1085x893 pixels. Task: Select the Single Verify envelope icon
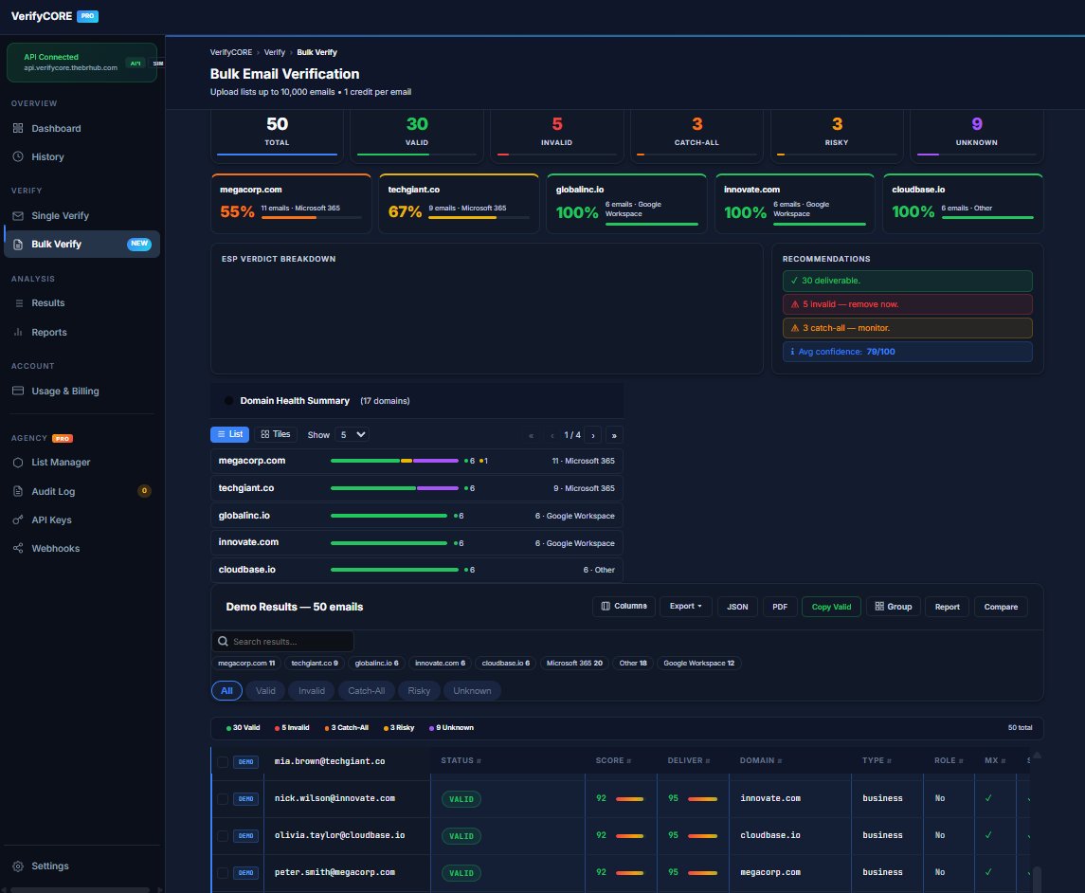(18, 216)
